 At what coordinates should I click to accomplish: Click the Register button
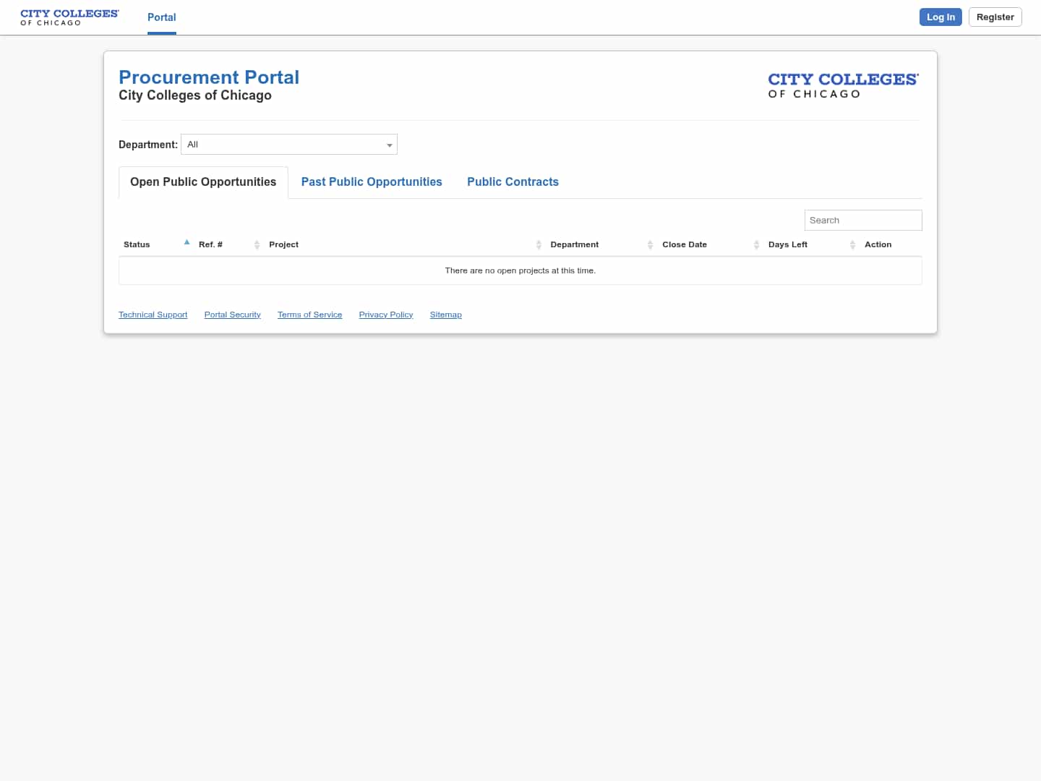pos(995,17)
